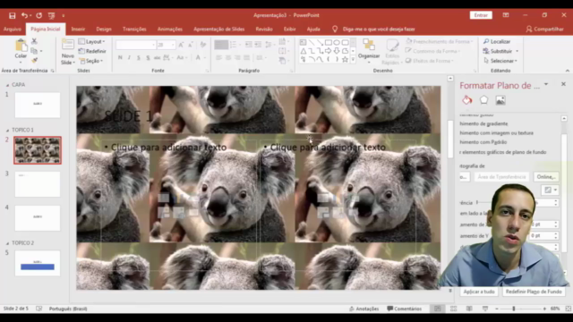Click the Substituir replace button
Viewport: 573px width, 322px height.
[x=500, y=51]
